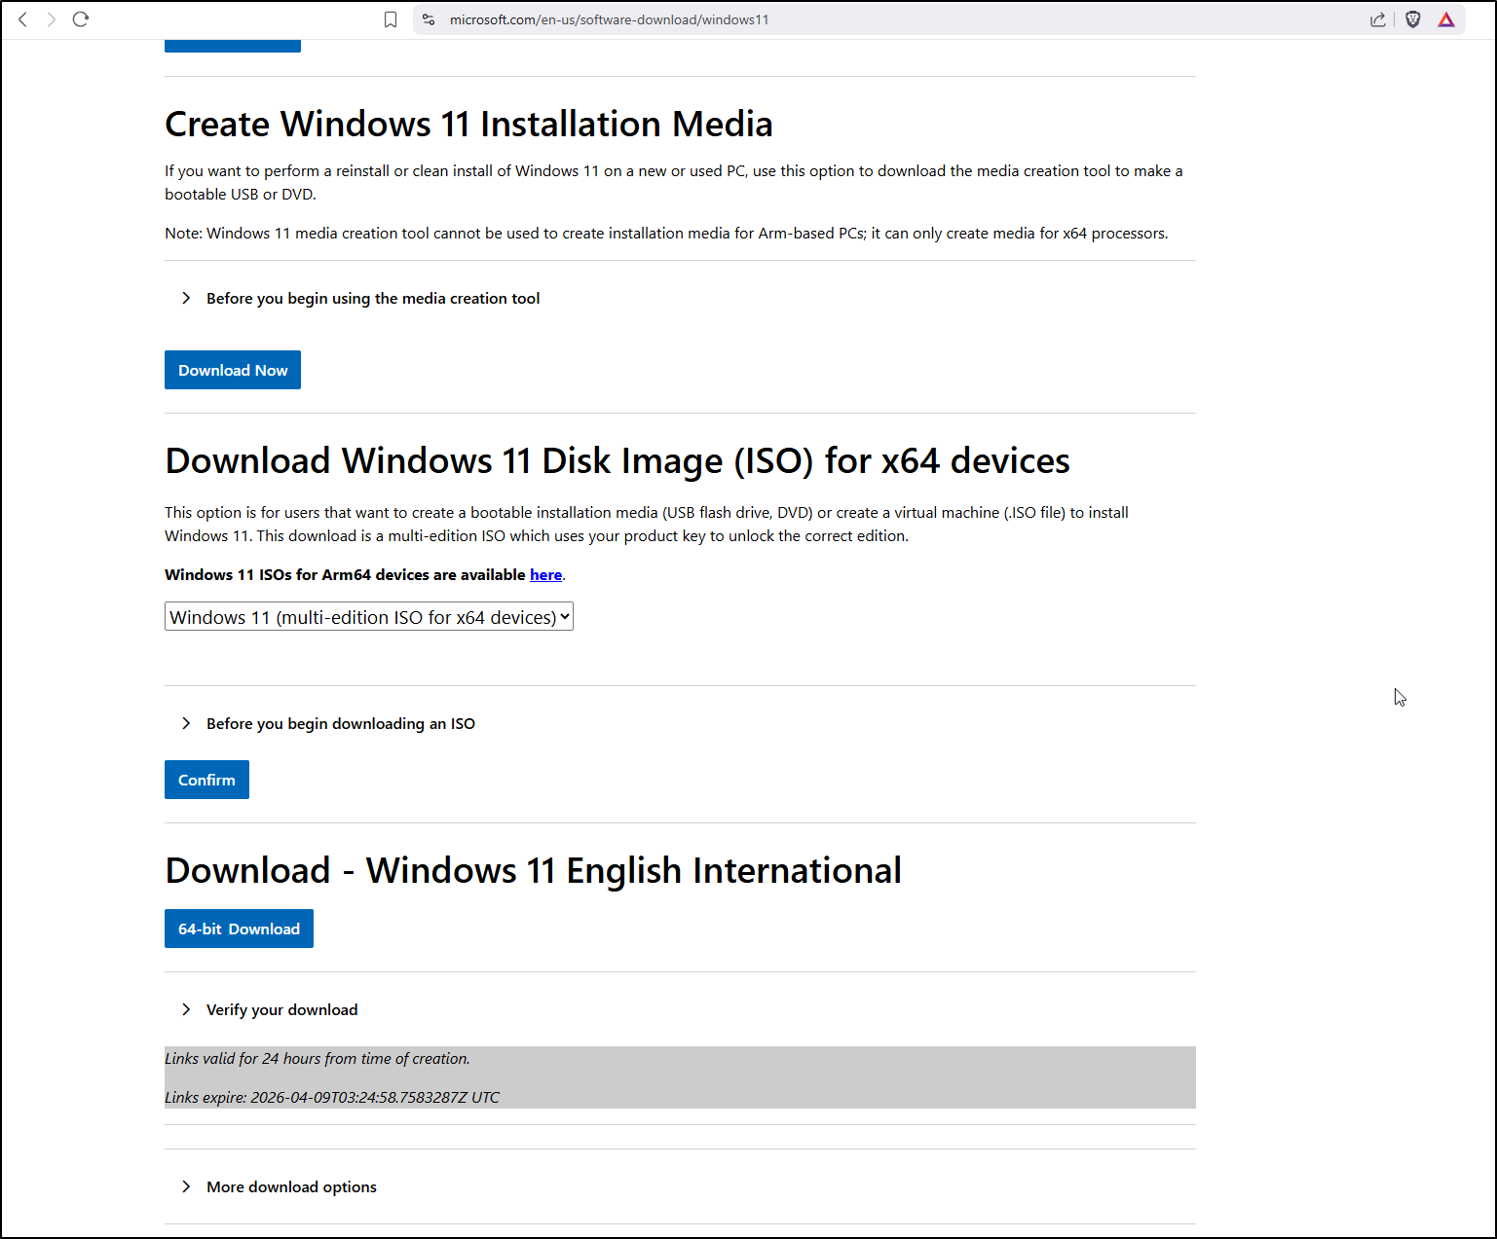This screenshot has width=1497, height=1239.
Task: Open Brave Rewards triangle icon
Action: click(1446, 19)
